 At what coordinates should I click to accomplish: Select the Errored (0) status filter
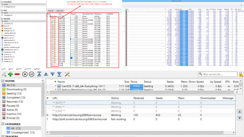tap(21, 118)
